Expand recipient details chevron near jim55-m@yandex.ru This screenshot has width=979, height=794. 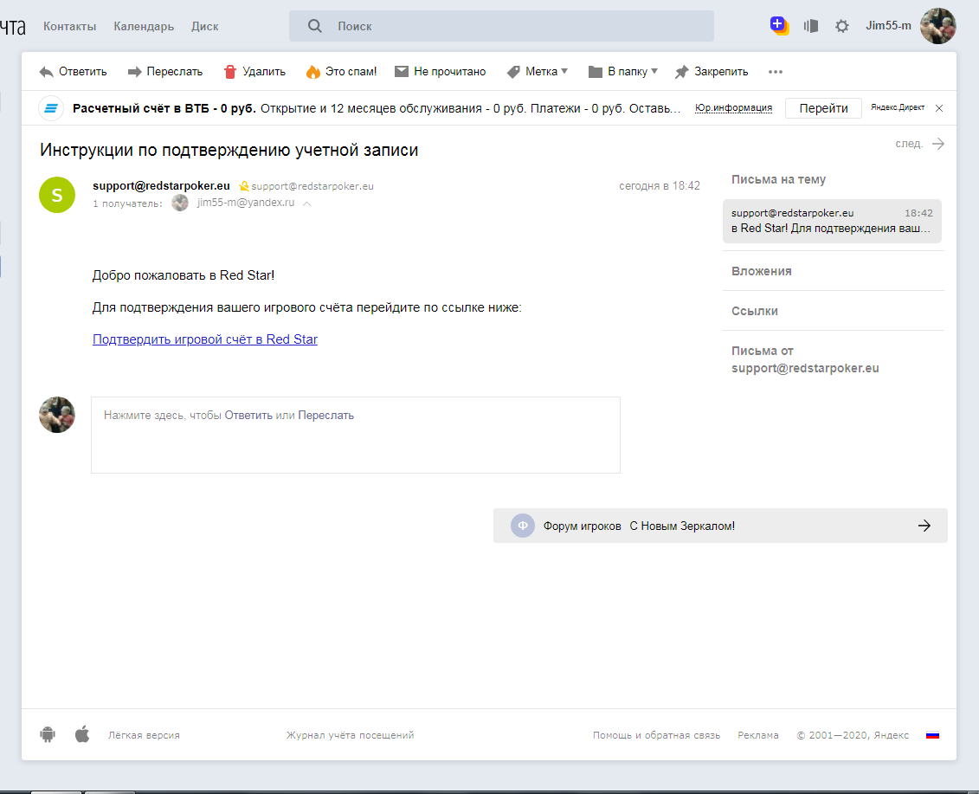[x=307, y=203]
